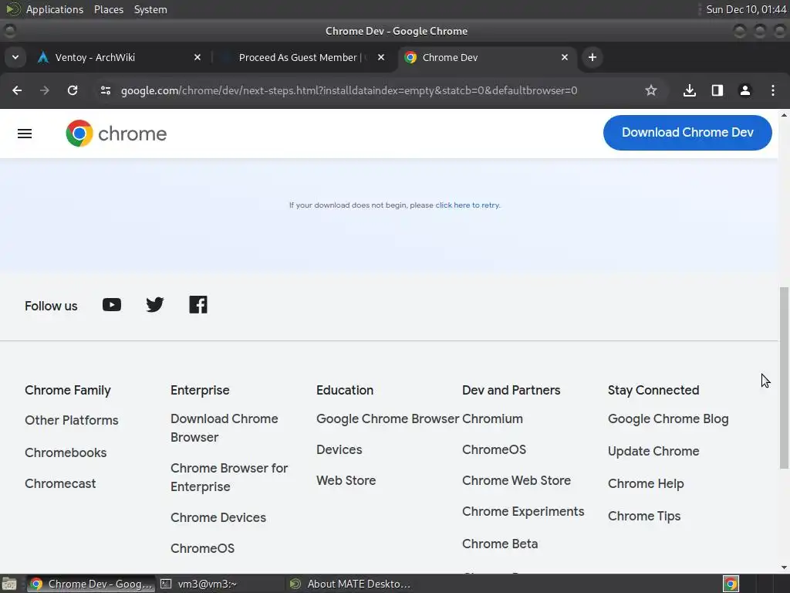Open the ChromeOS link under Enterprise
This screenshot has width=790, height=593.
click(x=203, y=548)
